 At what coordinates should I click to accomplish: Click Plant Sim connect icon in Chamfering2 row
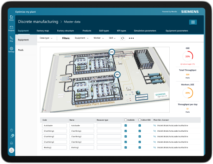click(x=154, y=136)
